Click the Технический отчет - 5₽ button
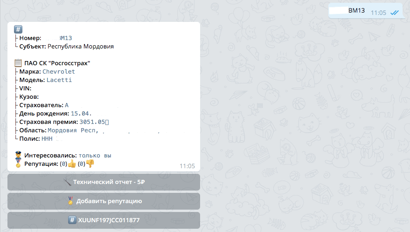Screen dimensions: 410x232 [x=104, y=182]
